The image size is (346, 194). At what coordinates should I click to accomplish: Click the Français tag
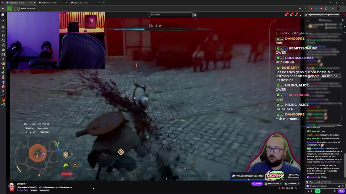[34, 190]
